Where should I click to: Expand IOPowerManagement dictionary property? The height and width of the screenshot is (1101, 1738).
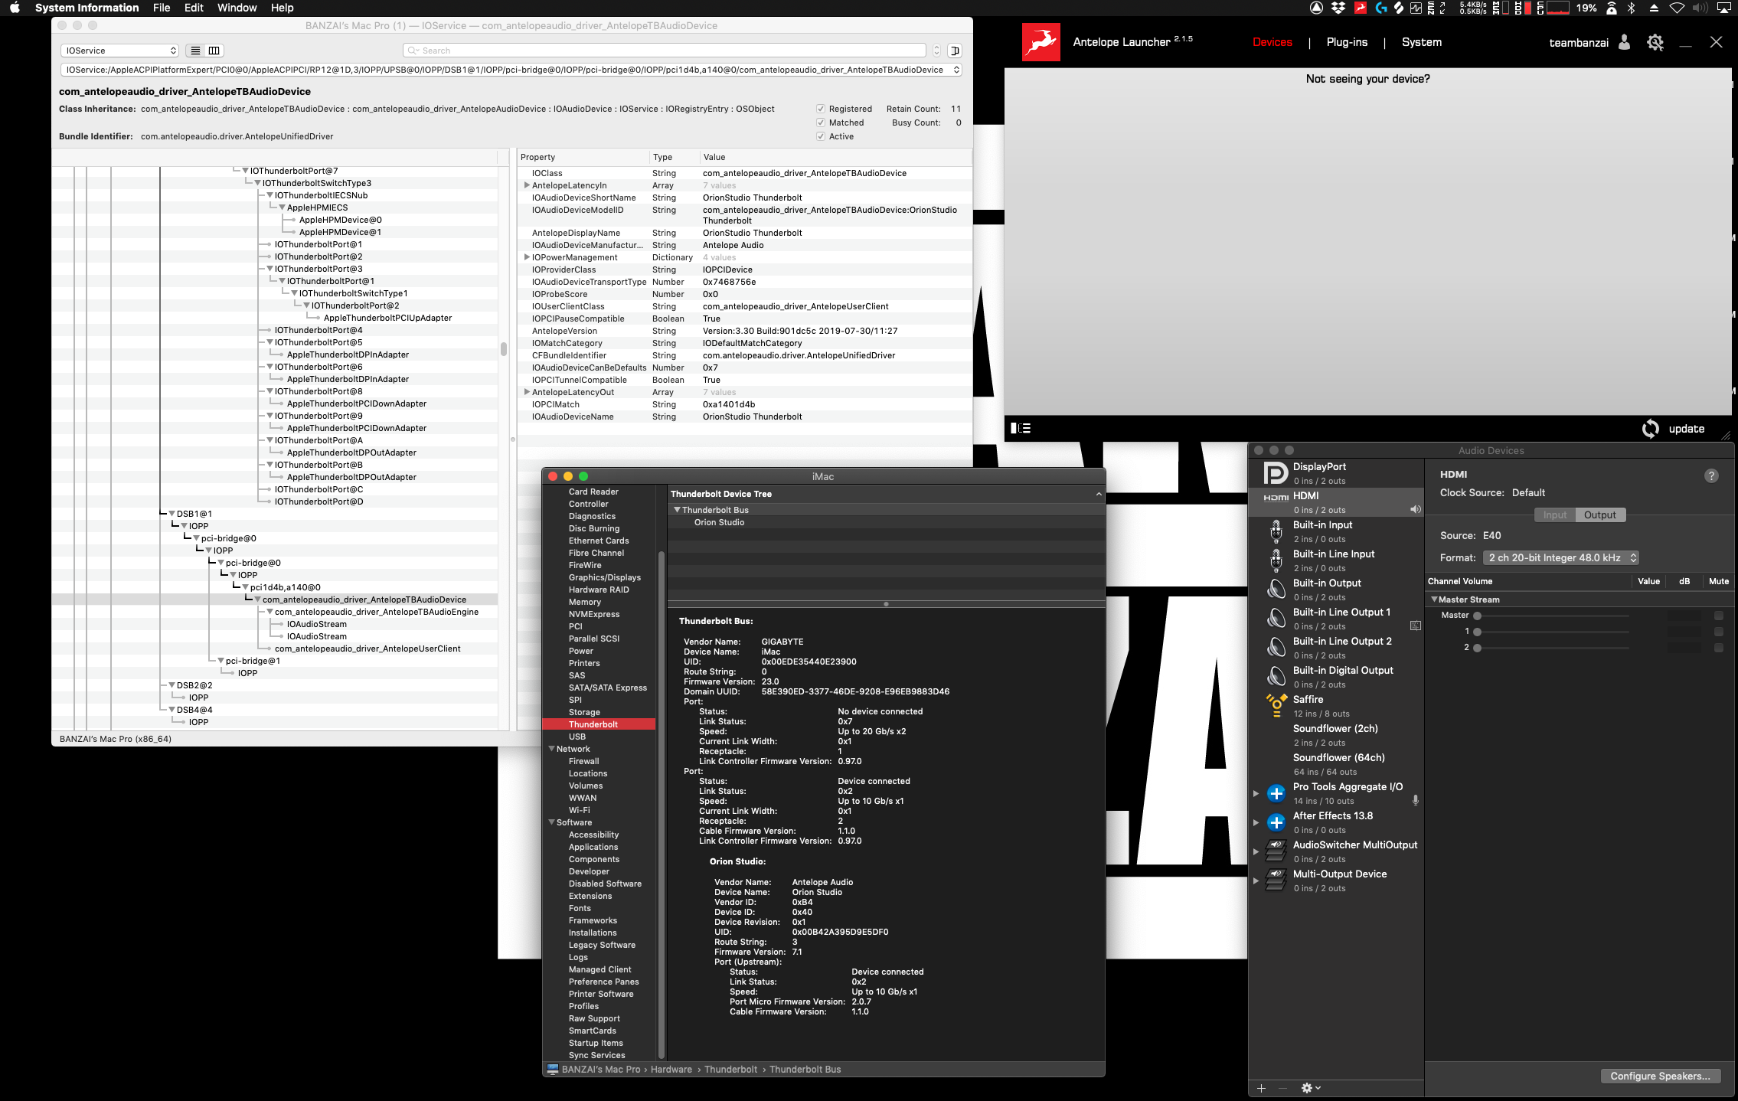click(527, 257)
